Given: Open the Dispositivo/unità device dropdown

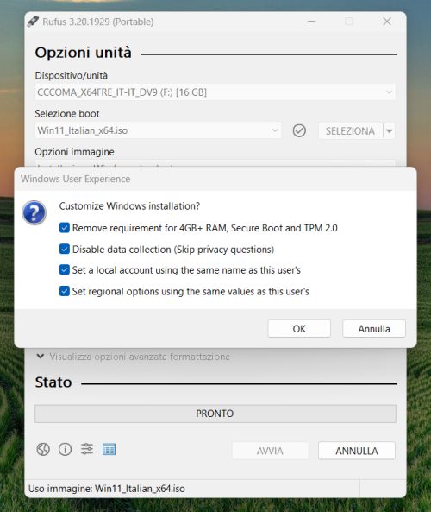Looking at the screenshot, I should (215, 92).
